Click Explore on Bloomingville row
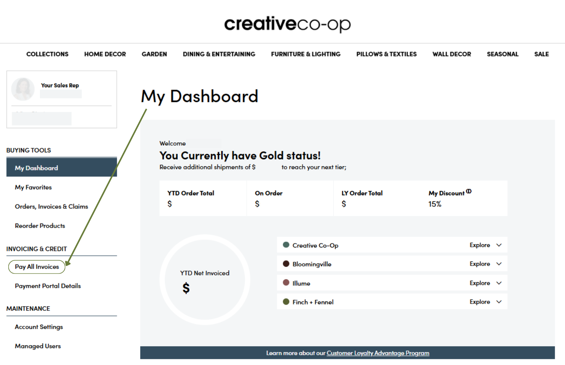This screenshot has width=565, height=365. coord(480,264)
